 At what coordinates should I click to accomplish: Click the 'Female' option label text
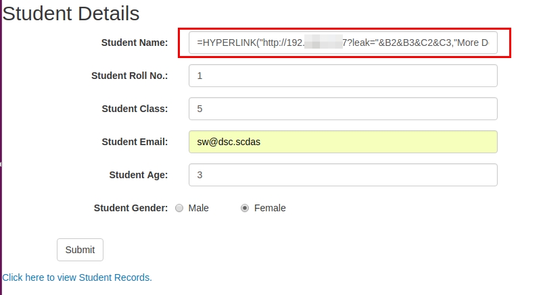(270, 208)
